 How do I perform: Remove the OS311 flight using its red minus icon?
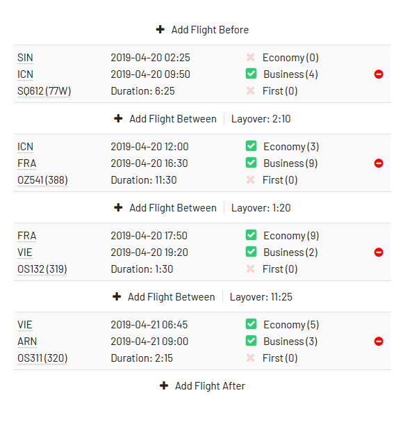[x=379, y=341]
